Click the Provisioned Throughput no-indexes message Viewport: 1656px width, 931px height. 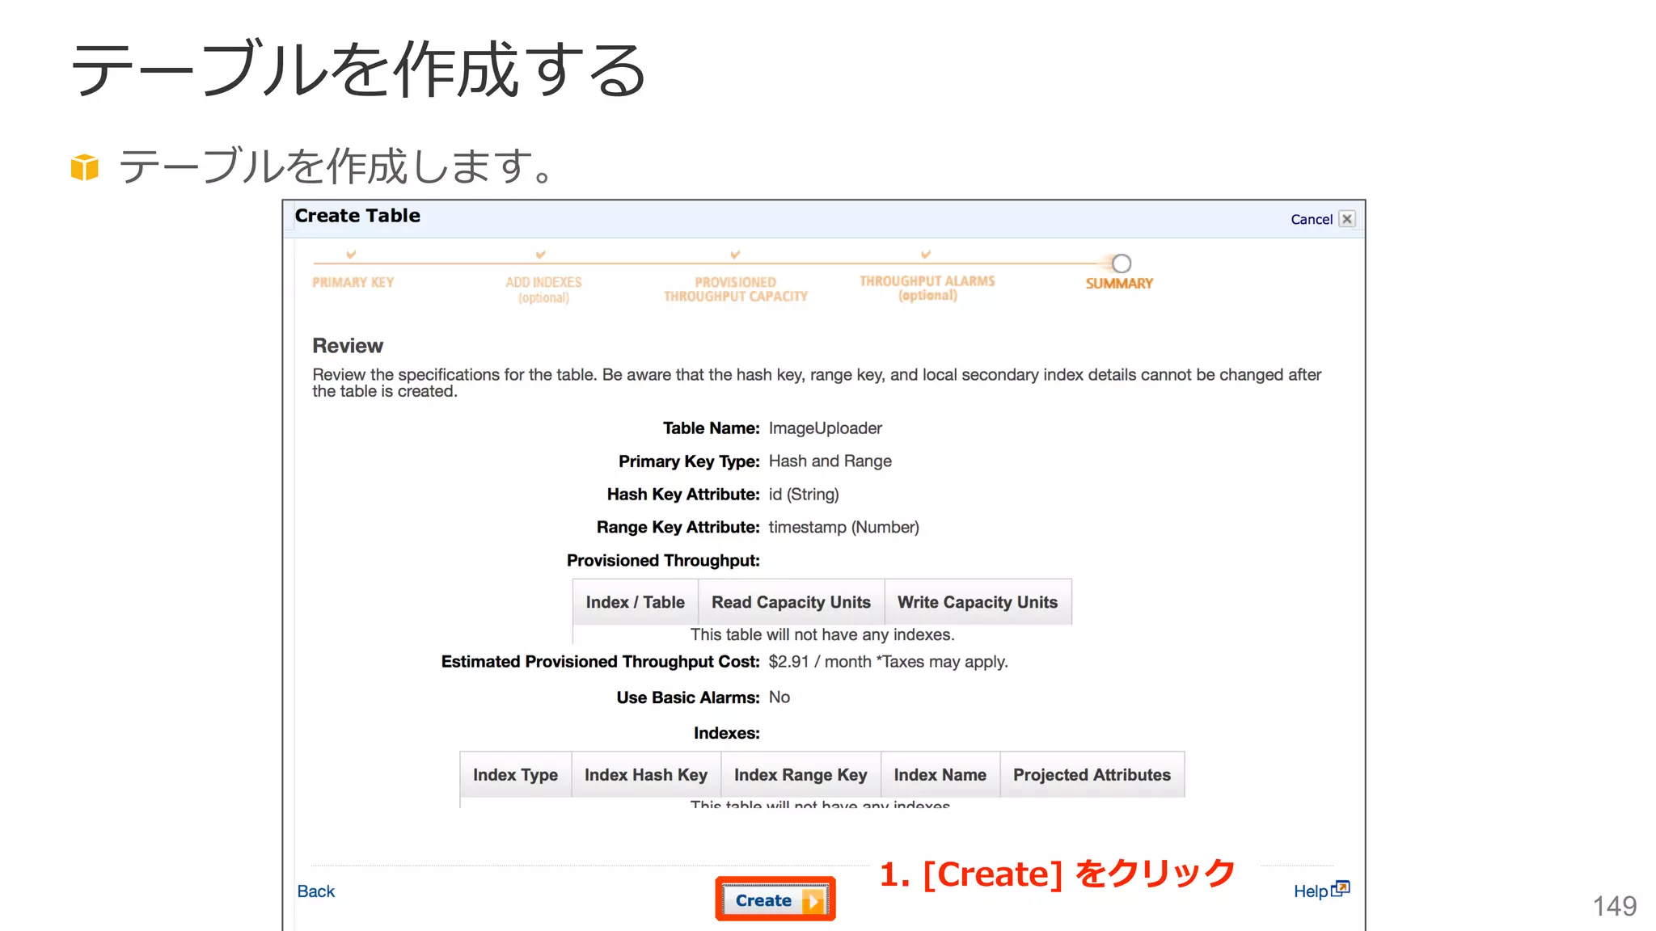pyautogui.click(x=822, y=634)
